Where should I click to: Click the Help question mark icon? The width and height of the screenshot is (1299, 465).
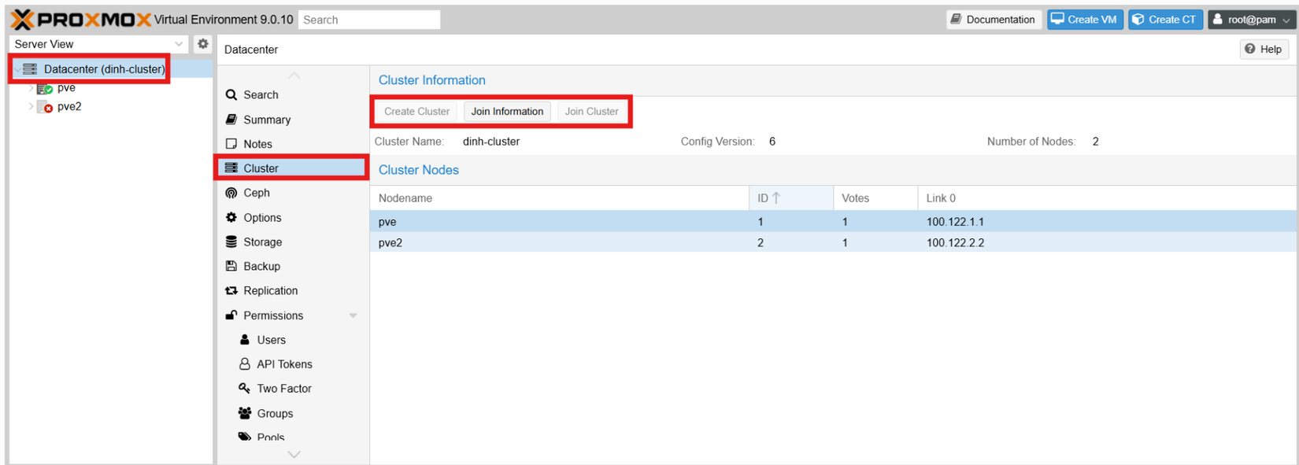[x=1250, y=49]
